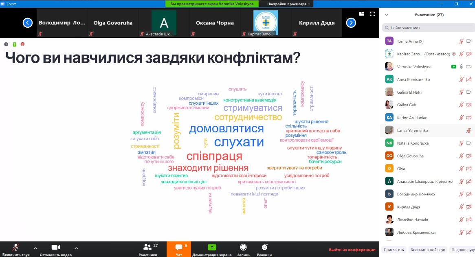Unmute with the microphone button
This screenshot has width=475, height=257.
pos(16,247)
